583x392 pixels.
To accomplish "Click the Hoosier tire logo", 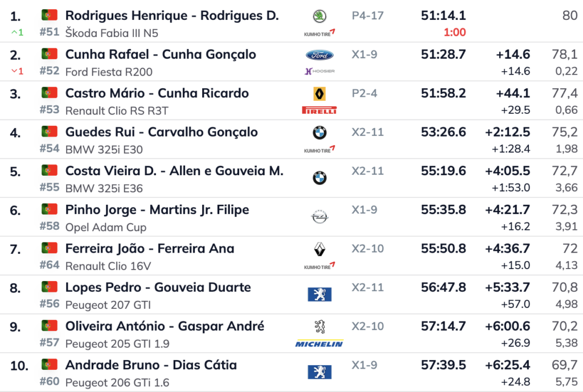I will coord(319,71).
